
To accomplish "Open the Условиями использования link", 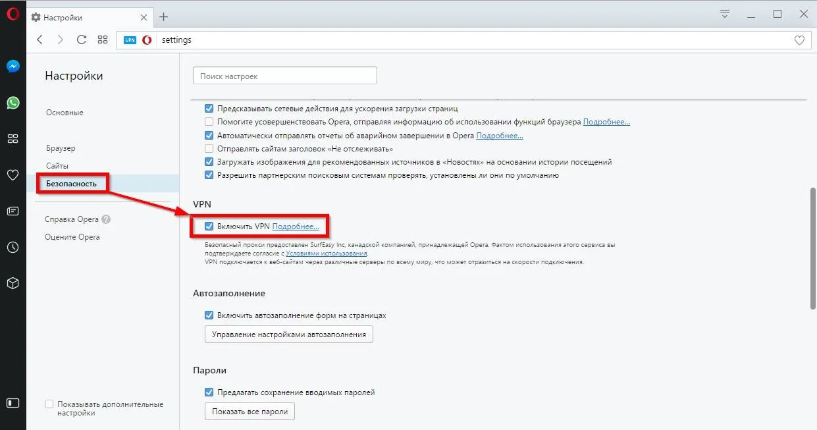I will (327, 253).
